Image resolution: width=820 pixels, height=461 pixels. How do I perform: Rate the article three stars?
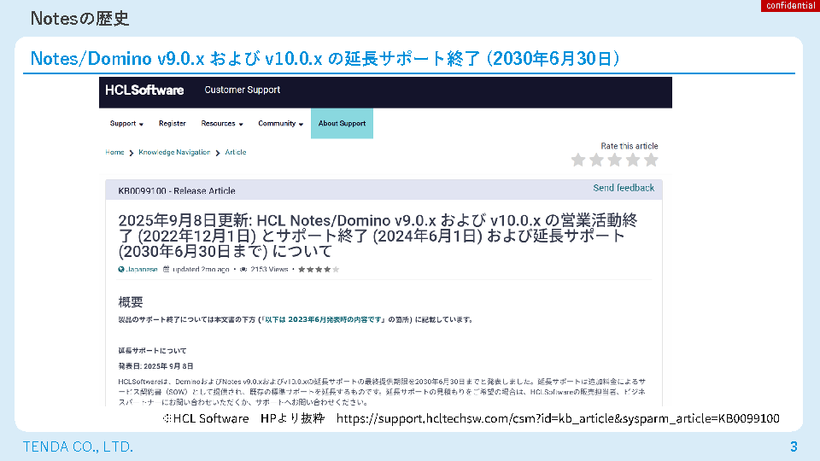[614, 160]
